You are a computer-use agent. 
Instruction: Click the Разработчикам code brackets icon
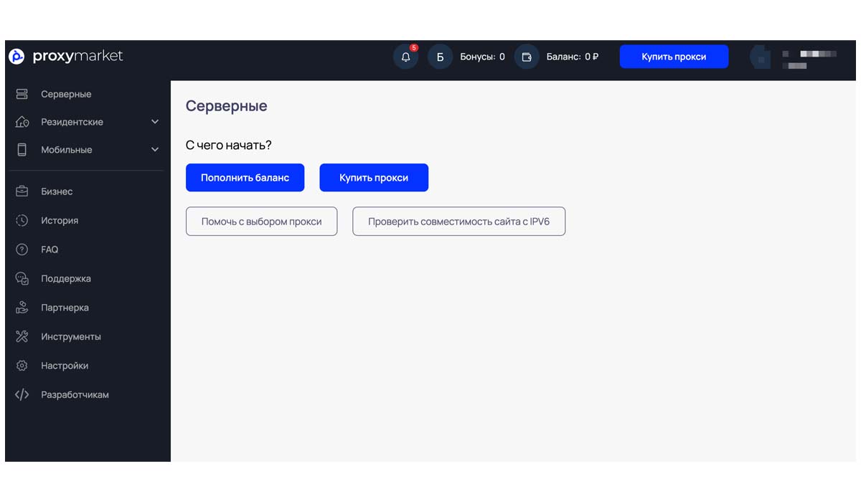[22, 394]
